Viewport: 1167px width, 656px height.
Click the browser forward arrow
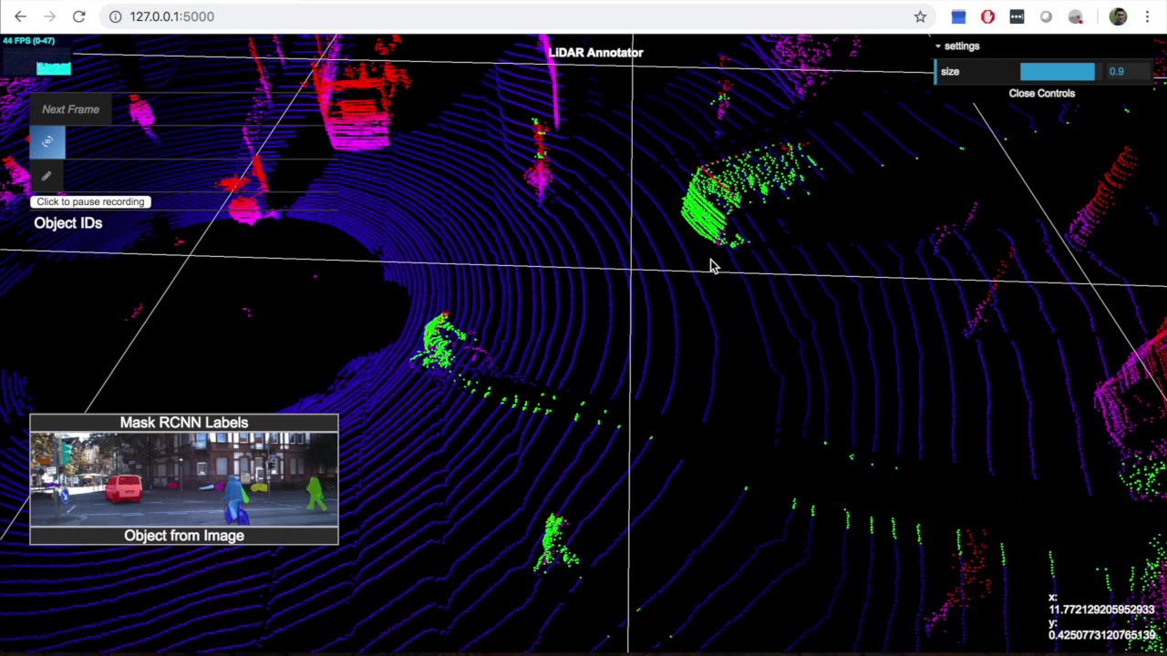(49, 16)
